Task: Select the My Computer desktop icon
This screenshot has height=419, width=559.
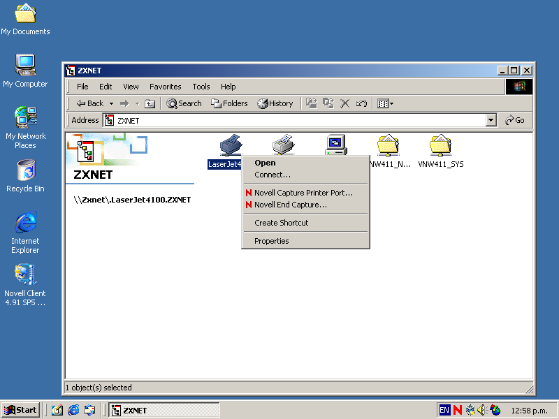Action: tap(25, 71)
